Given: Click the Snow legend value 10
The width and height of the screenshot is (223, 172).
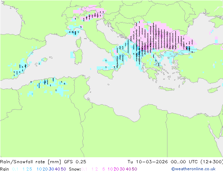Looking at the screenshot, I should tap(110, 169).
